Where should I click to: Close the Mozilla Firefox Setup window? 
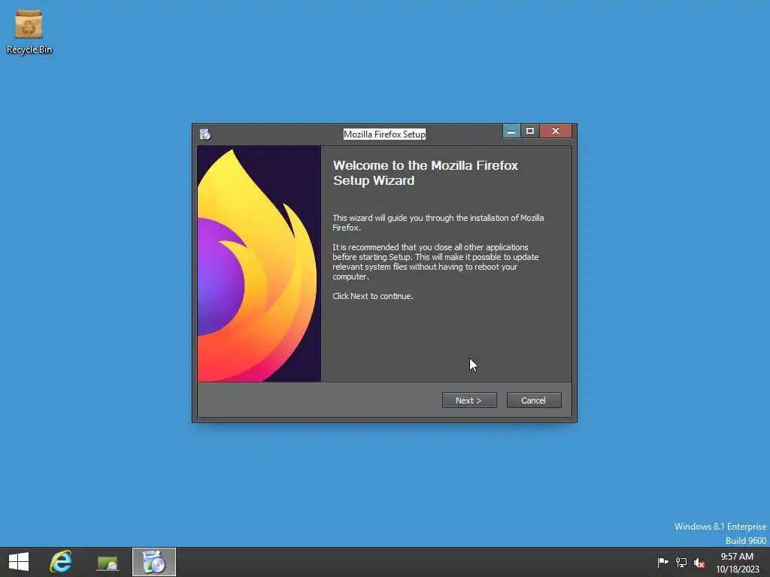[556, 131]
